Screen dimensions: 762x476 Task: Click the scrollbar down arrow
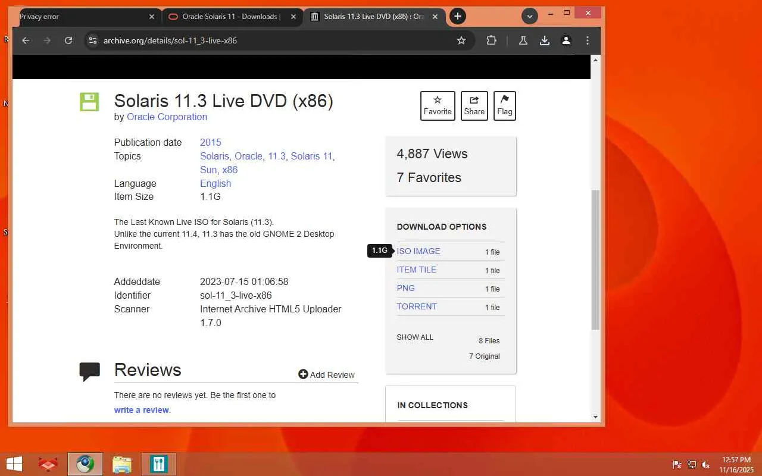coord(595,417)
